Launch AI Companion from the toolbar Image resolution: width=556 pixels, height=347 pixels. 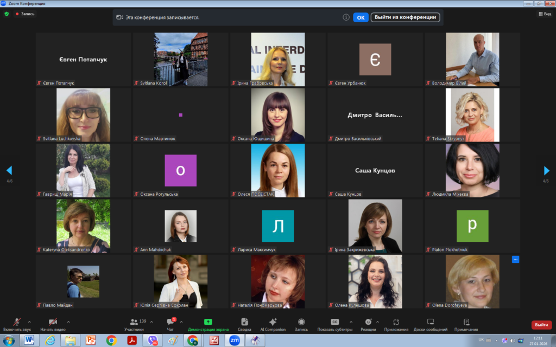[x=273, y=324]
